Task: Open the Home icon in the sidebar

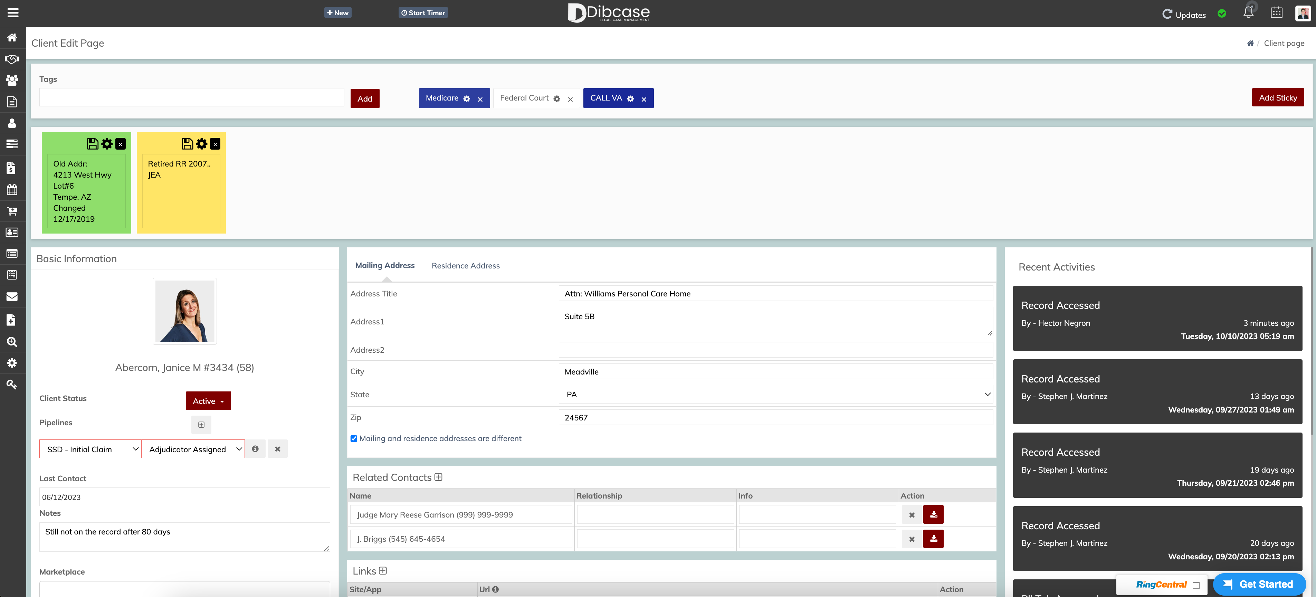Action: click(12, 37)
